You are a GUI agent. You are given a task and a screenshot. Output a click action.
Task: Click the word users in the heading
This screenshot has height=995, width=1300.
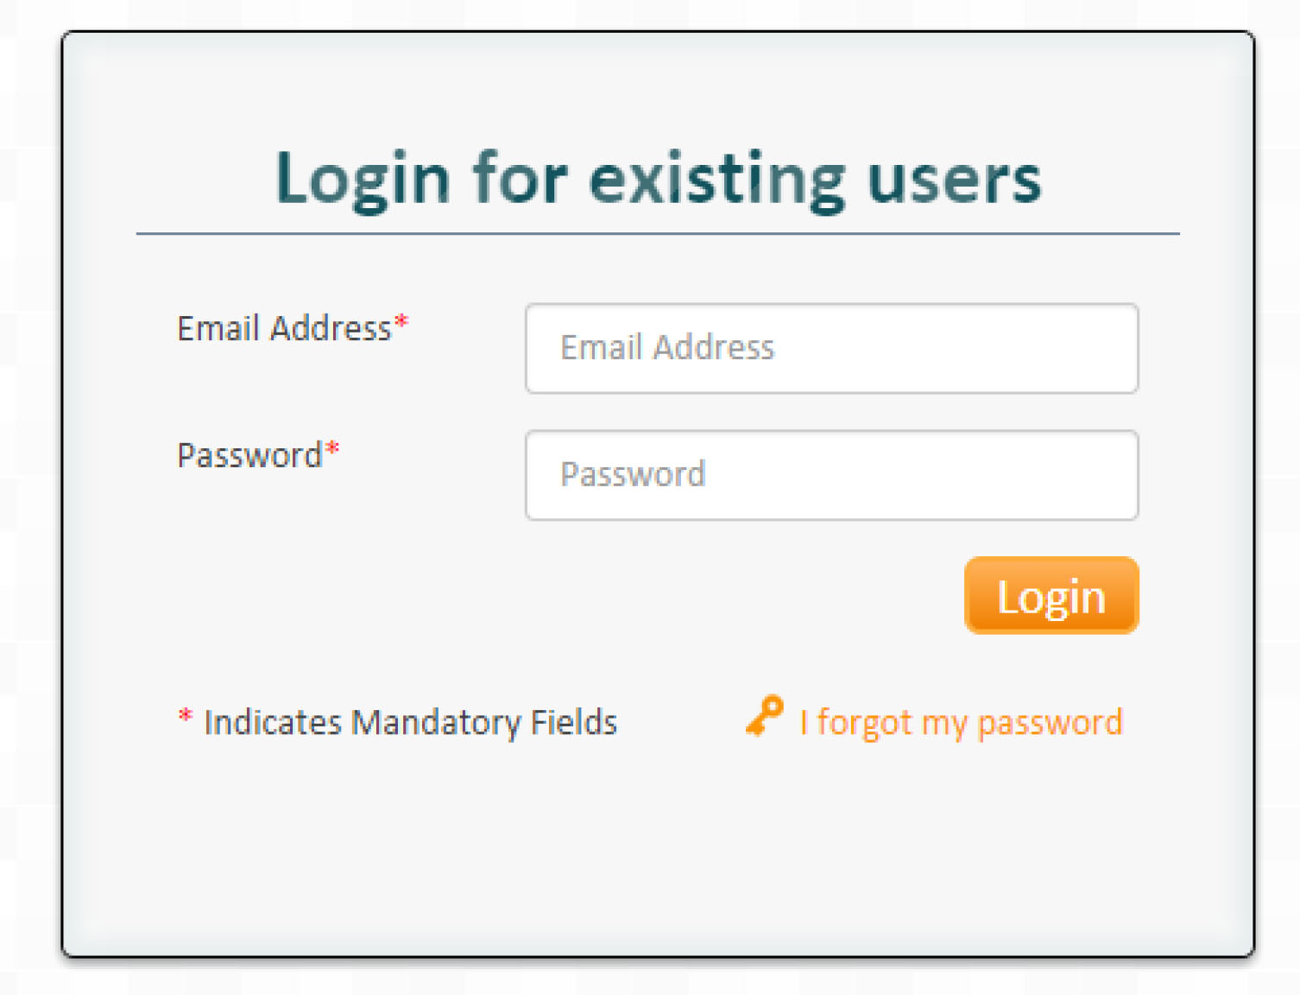click(954, 181)
